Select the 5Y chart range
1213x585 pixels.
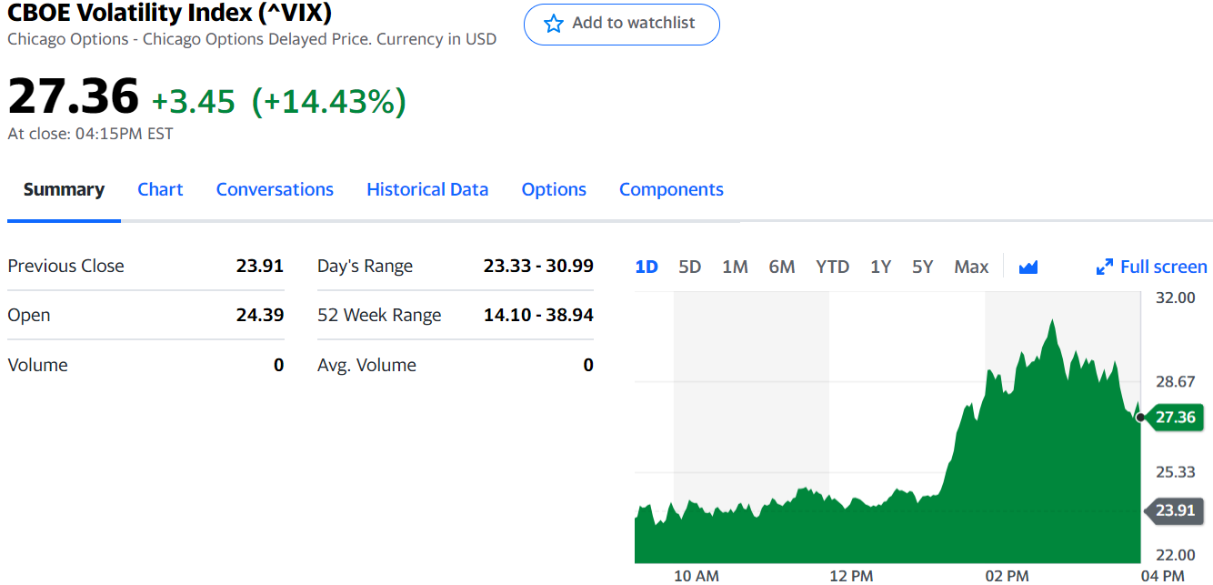pos(923,267)
